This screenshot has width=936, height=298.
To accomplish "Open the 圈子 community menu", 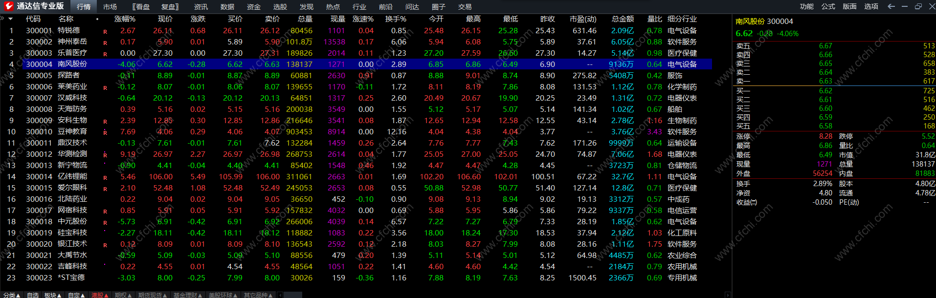I will coord(439,7).
